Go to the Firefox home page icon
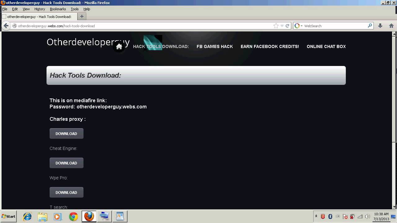Image resolution: width=397 pixels, height=223 pixels. click(391, 26)
